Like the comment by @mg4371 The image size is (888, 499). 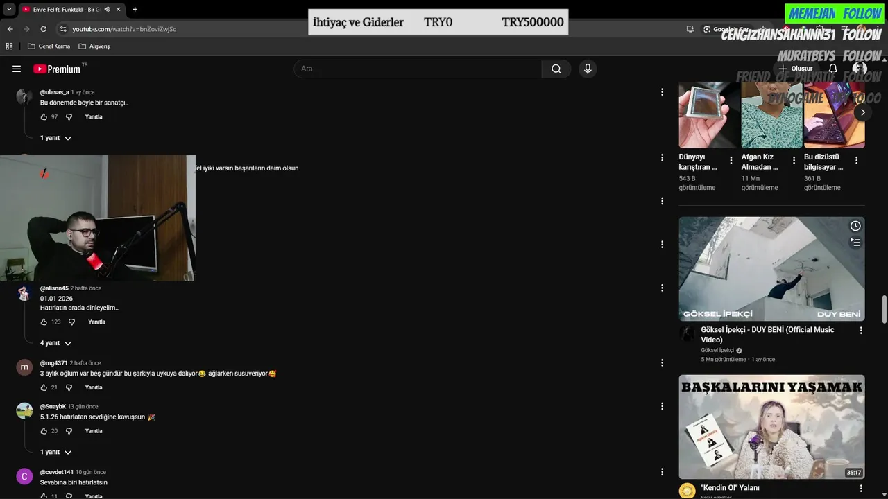pos(44,387)
